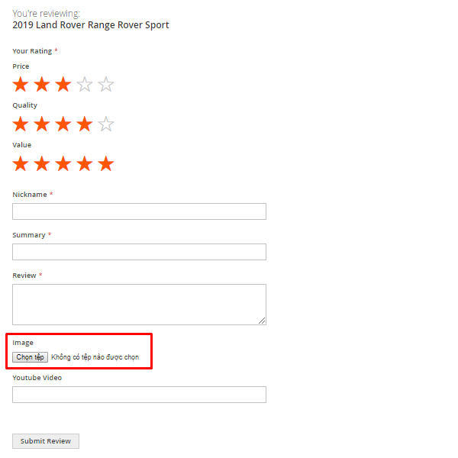Set Value rating to five stars
Screen dimensions: 458x458
(x=106, y=163)
